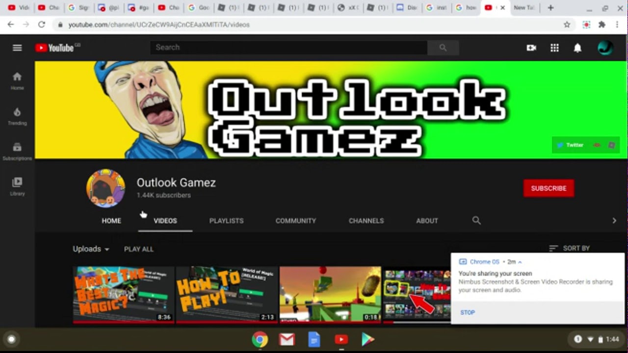Open Trending in the left sidebar
The width and height of the screenshot is (628, 353).
[x=17, y=116]
